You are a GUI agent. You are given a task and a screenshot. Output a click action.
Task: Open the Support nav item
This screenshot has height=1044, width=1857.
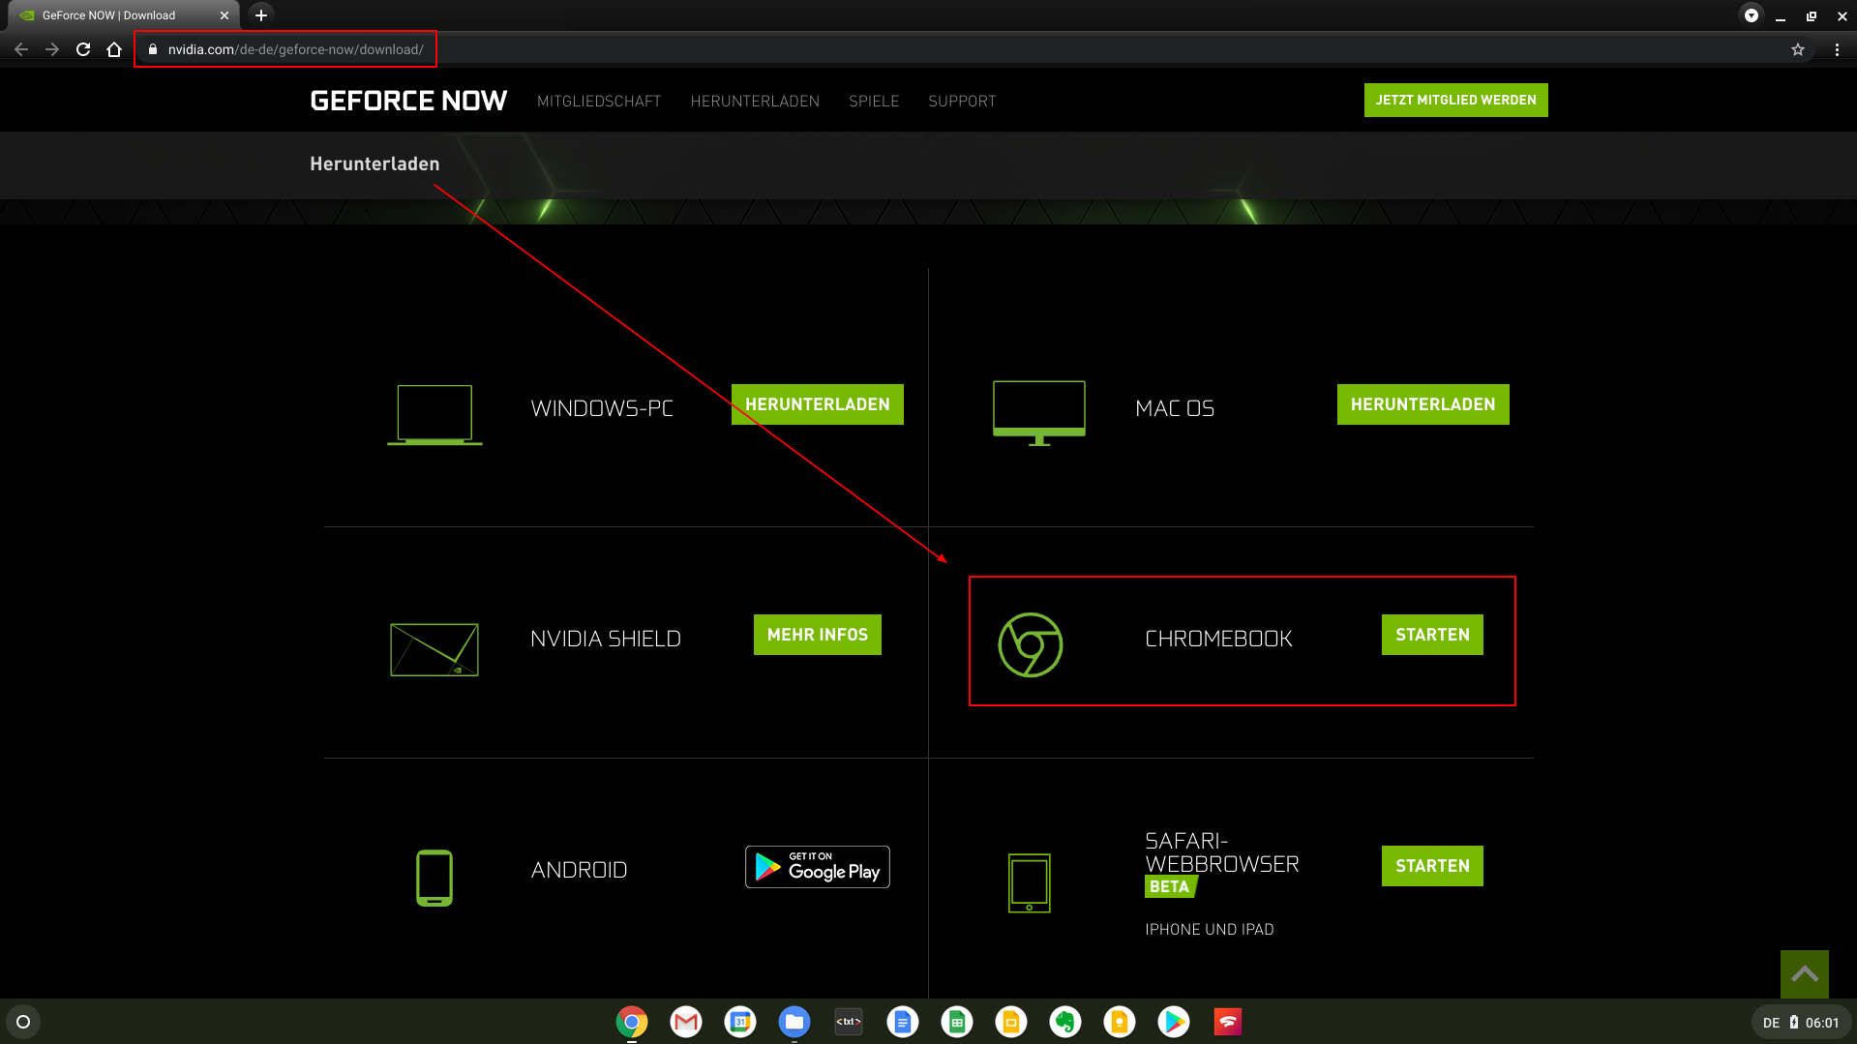coord(962,101)
